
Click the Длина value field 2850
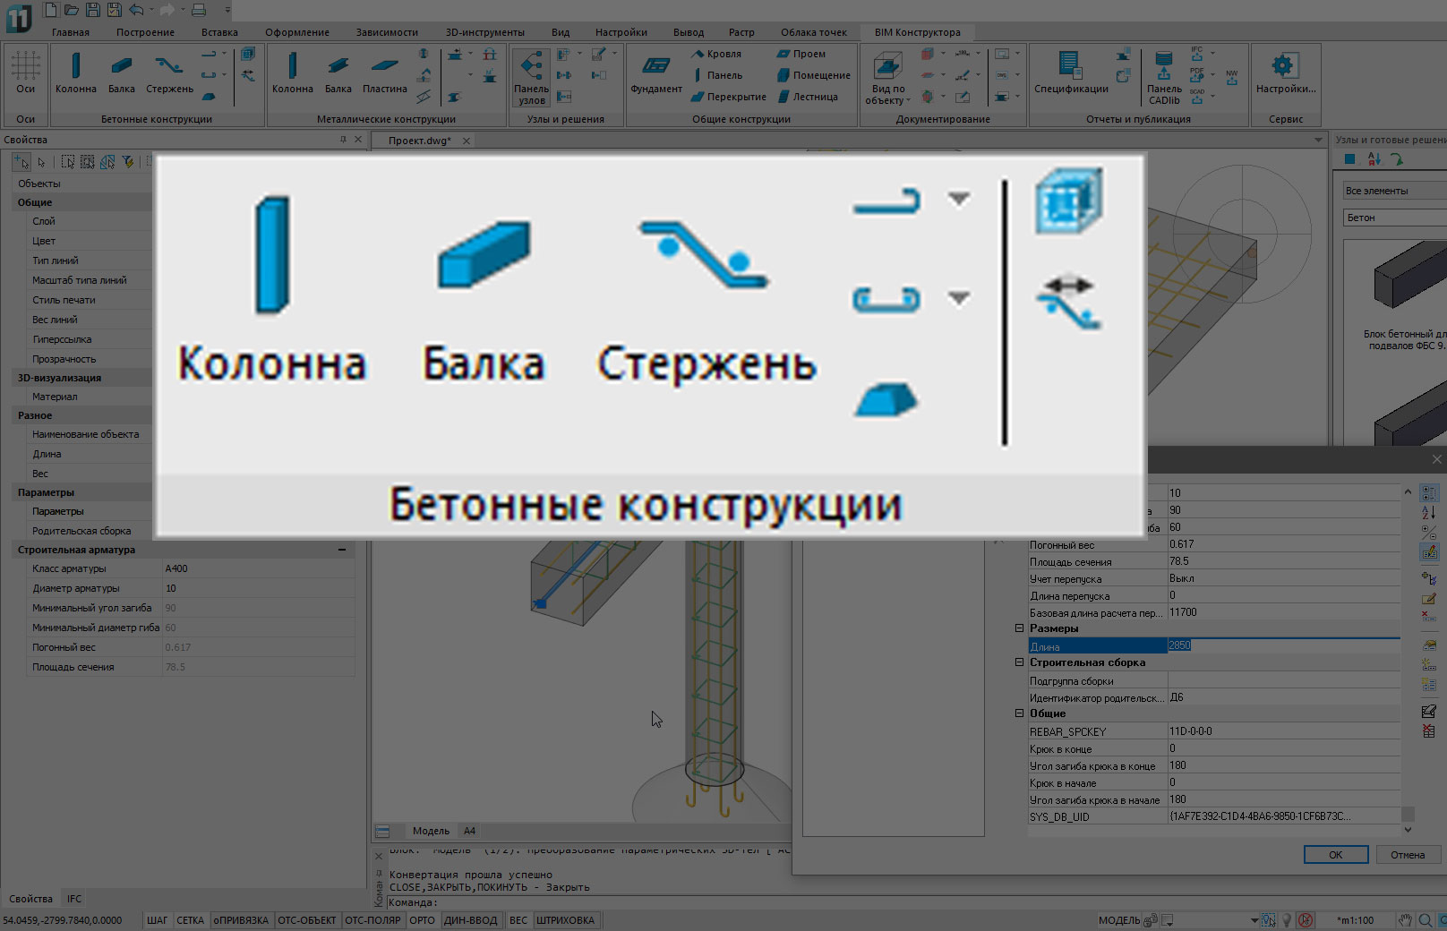pos(1283,645)
